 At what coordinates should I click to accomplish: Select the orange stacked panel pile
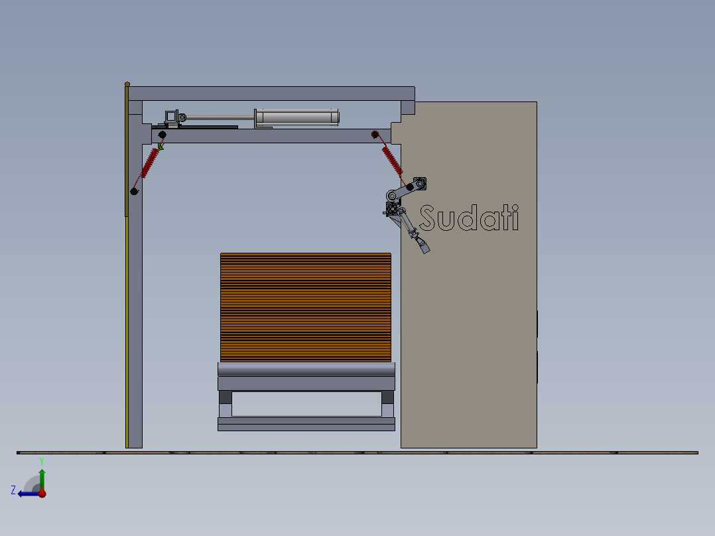click(x=306, y=307)
